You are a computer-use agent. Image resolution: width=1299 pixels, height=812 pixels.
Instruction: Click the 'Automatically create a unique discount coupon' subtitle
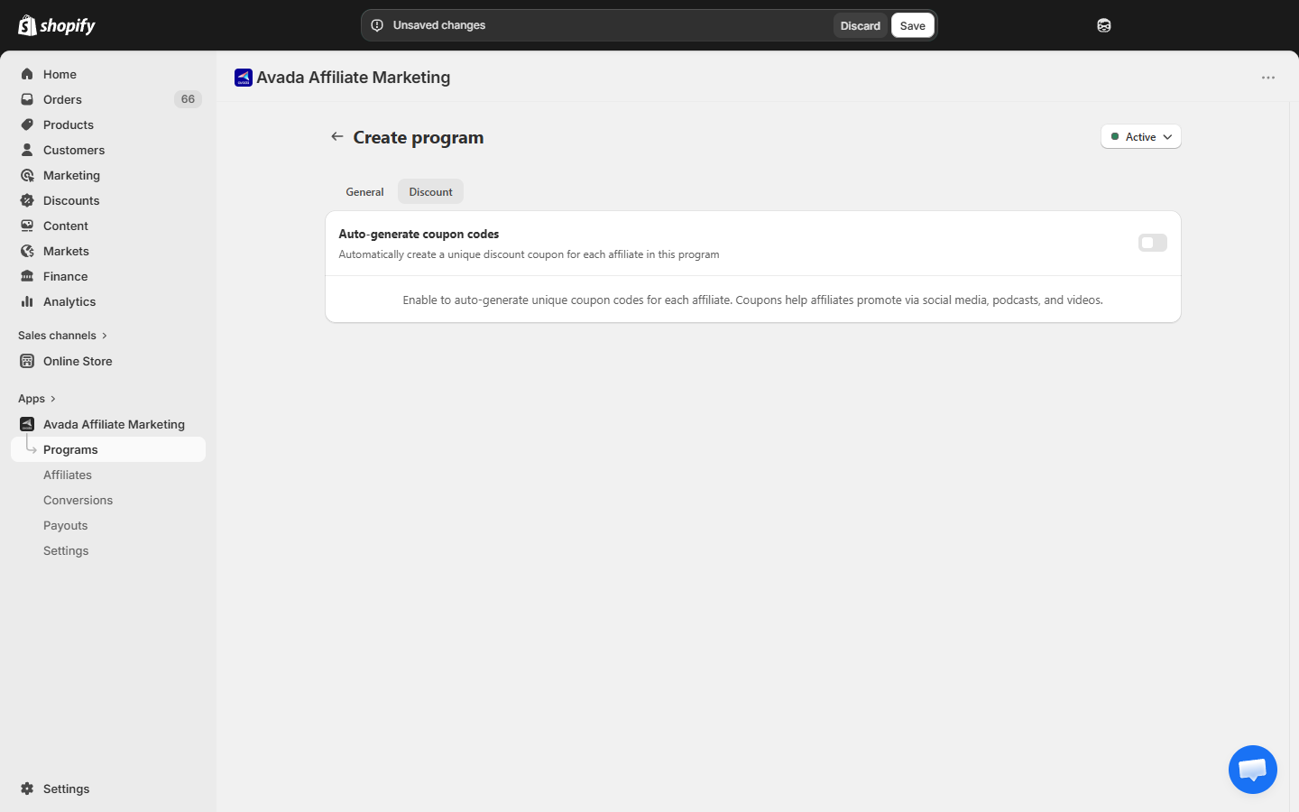click(529, 254)
